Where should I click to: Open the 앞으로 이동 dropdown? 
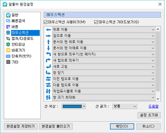pos(104,36)
